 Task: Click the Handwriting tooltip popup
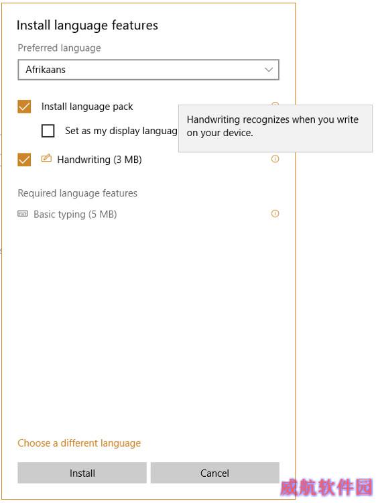pyautogui.click(x=275, y=128)
